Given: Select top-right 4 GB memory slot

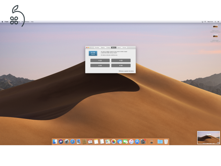Looking at the screenshot, I should (x=121, y=61).
